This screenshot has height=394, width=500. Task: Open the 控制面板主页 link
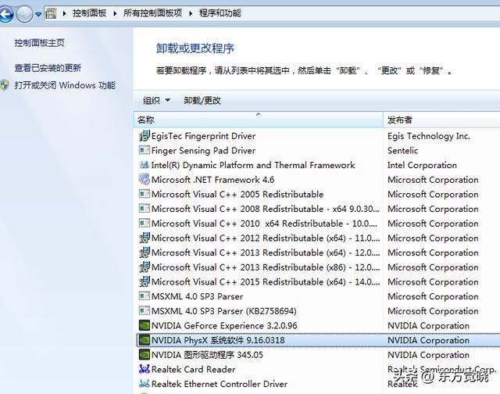coord(39,42)
